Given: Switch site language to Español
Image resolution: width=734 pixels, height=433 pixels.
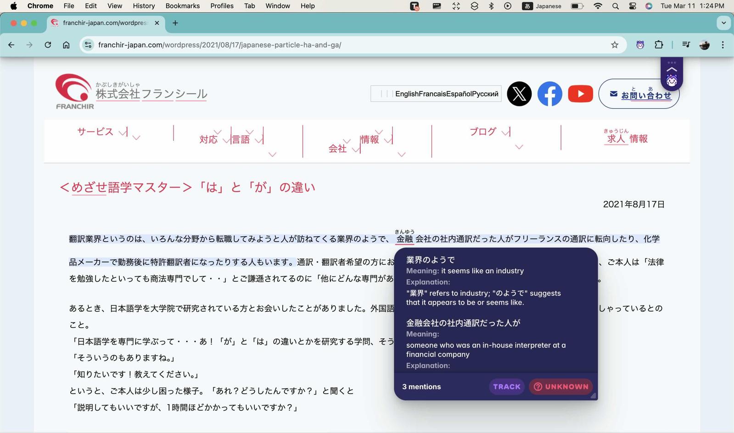Looking at the screenshot, I should [459, 94].
